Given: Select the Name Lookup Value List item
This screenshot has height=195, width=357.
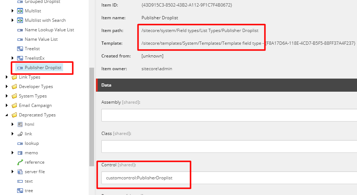Looking at the screenshot, I should (x=49, y=30).
